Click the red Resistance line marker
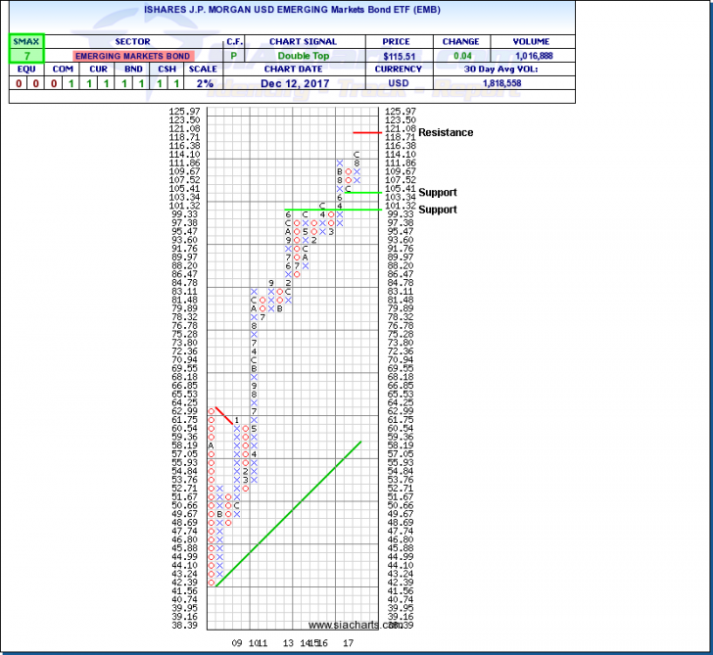713x655 pixels. (x=366, y=132)
